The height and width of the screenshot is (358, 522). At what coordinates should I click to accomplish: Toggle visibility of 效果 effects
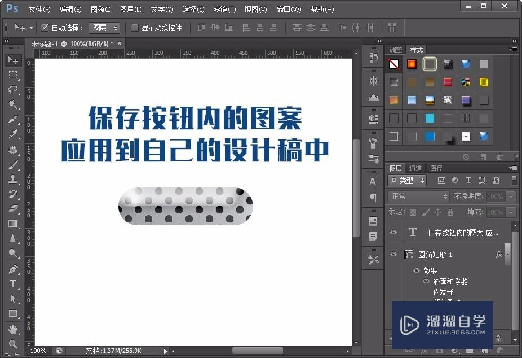(416, 270)
